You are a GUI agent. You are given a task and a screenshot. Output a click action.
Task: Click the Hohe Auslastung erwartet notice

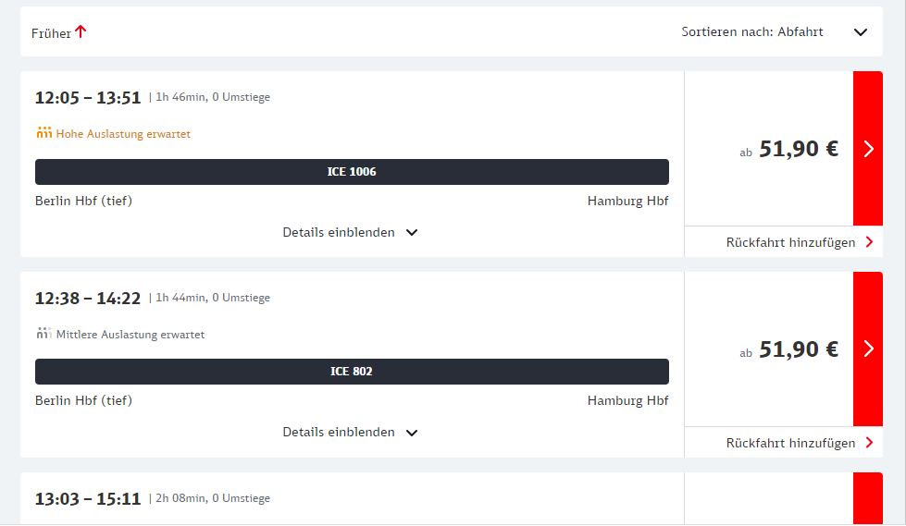pos(123,134)
